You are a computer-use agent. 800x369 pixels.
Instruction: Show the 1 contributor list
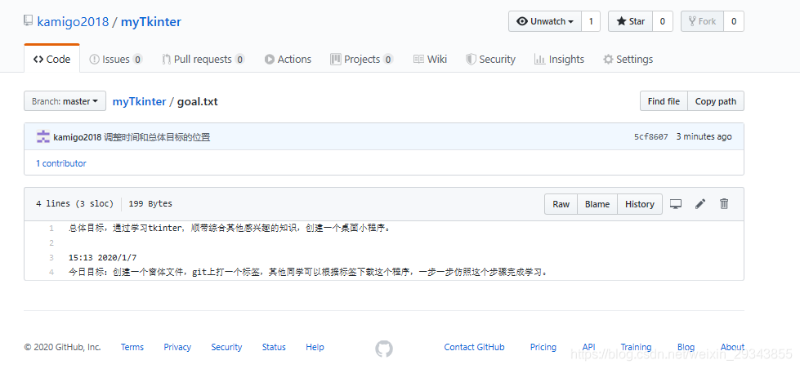coord(60,163)
